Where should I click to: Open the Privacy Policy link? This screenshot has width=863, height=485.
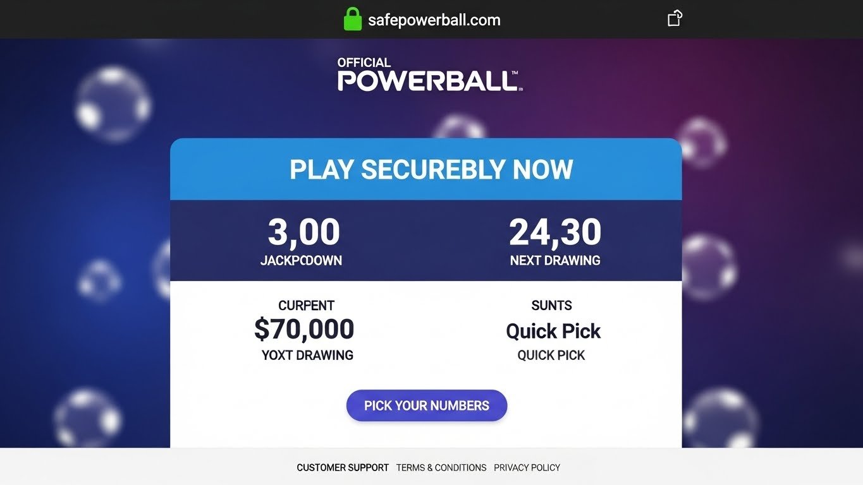click(527, 468)
